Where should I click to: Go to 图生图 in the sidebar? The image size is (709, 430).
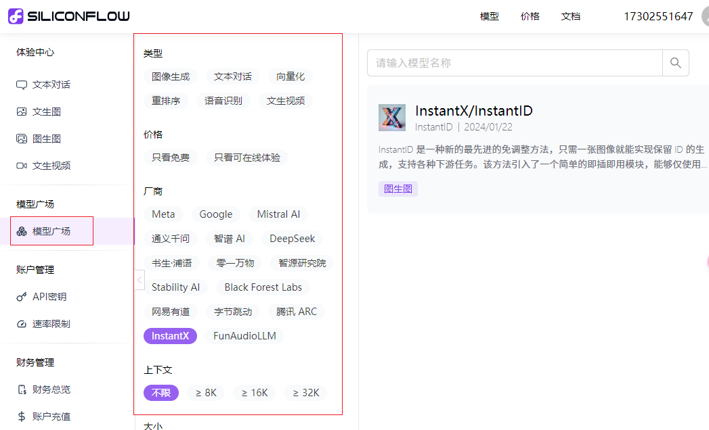(x=47, y=139)
